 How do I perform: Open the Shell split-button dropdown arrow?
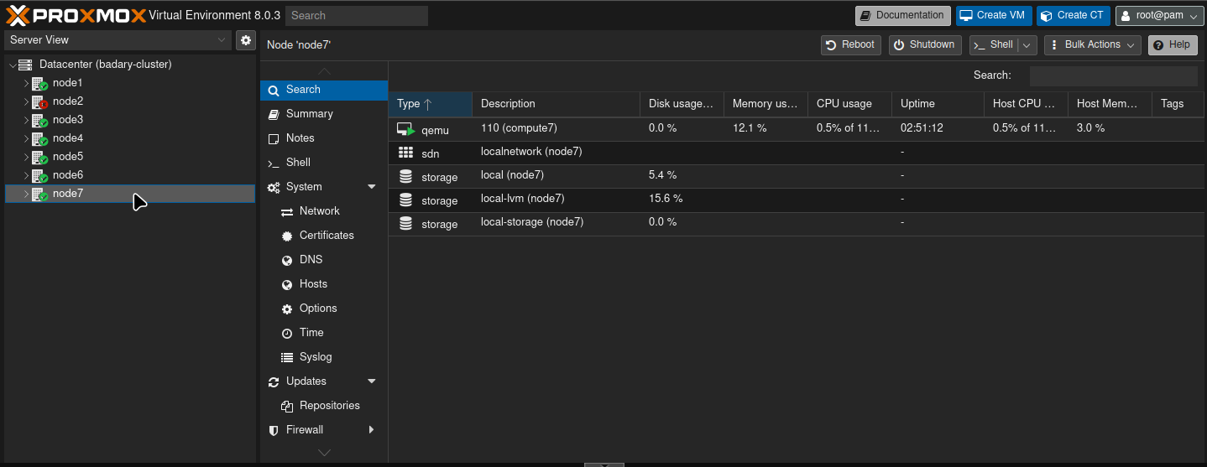(x=1027, y=45)
